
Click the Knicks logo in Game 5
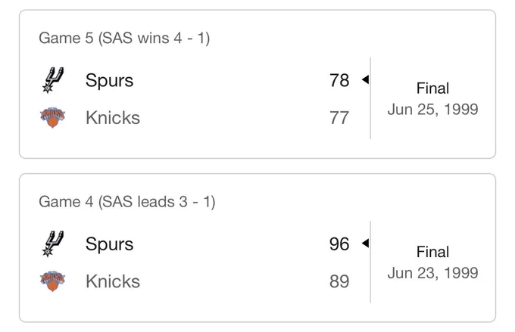click(52, 117)
